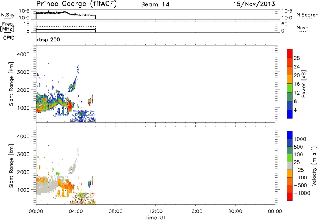Click the 2000 km tick on Velocity panel
Image resolution: width=318 pixels, height=220 pixels.
(23, 172)
